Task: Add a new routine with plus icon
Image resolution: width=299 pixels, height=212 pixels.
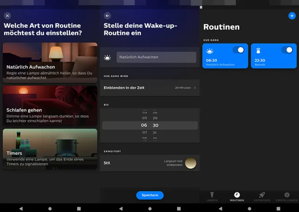Action: (292, 16)
